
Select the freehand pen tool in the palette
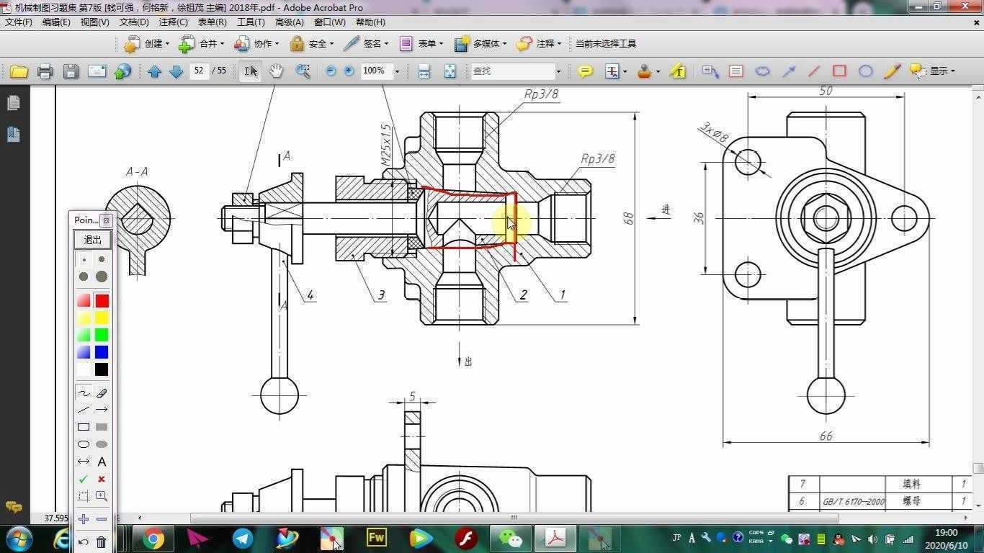(x=84, y=393)
